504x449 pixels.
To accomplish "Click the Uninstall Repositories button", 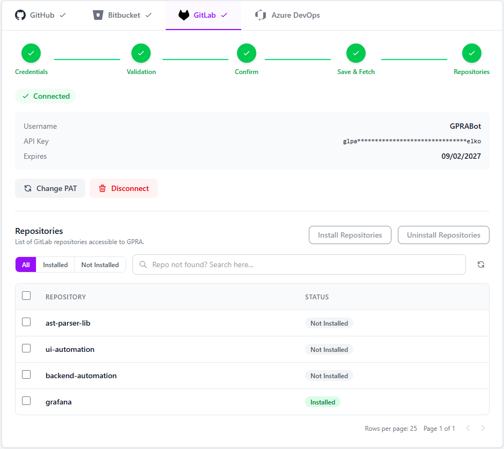I will click(x=443, y=235).
